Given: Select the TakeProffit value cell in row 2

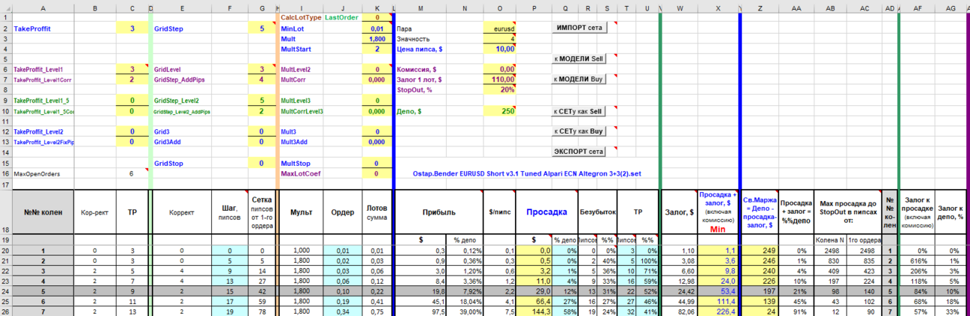Looking at the screenshot, I should point(132,28).
